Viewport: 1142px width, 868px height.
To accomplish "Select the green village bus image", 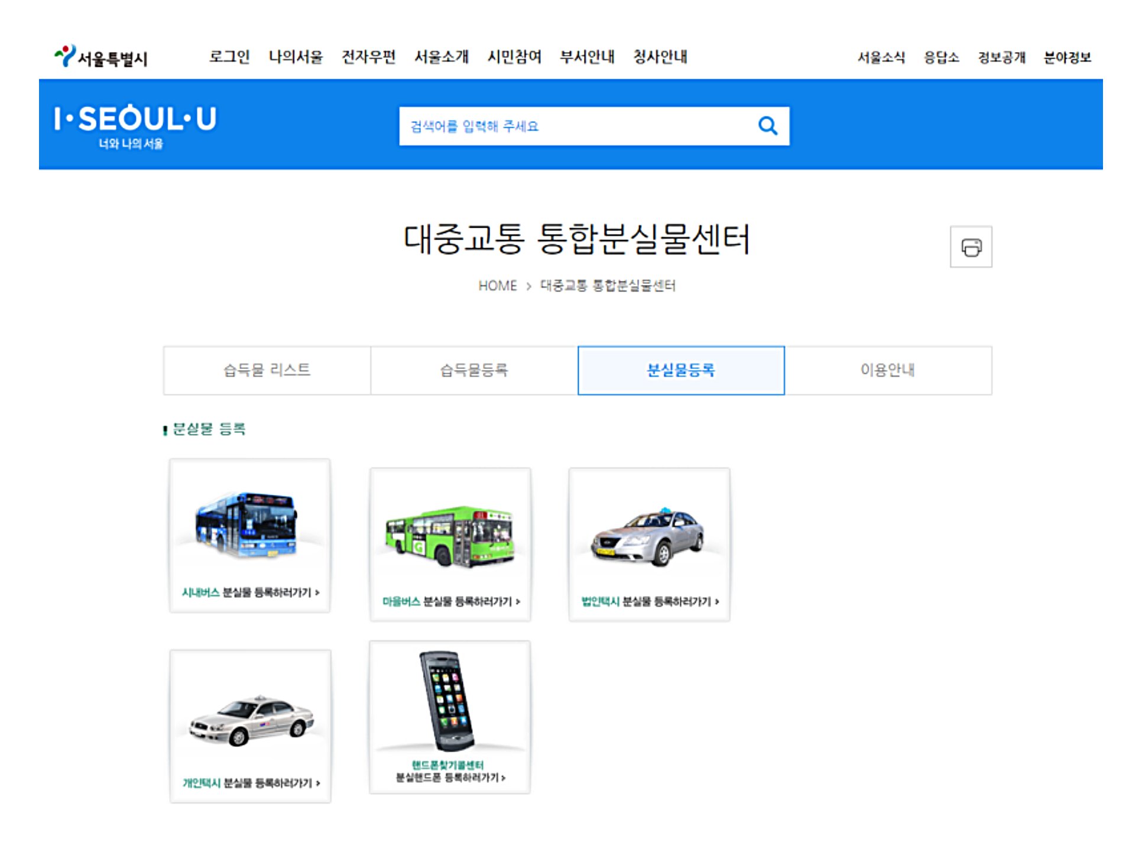I will point(450,535).
